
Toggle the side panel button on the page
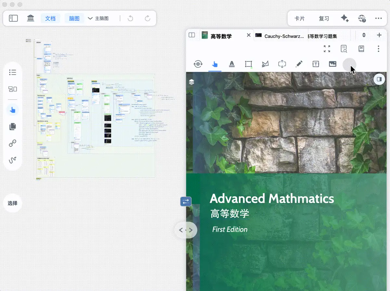click(379, 79)
